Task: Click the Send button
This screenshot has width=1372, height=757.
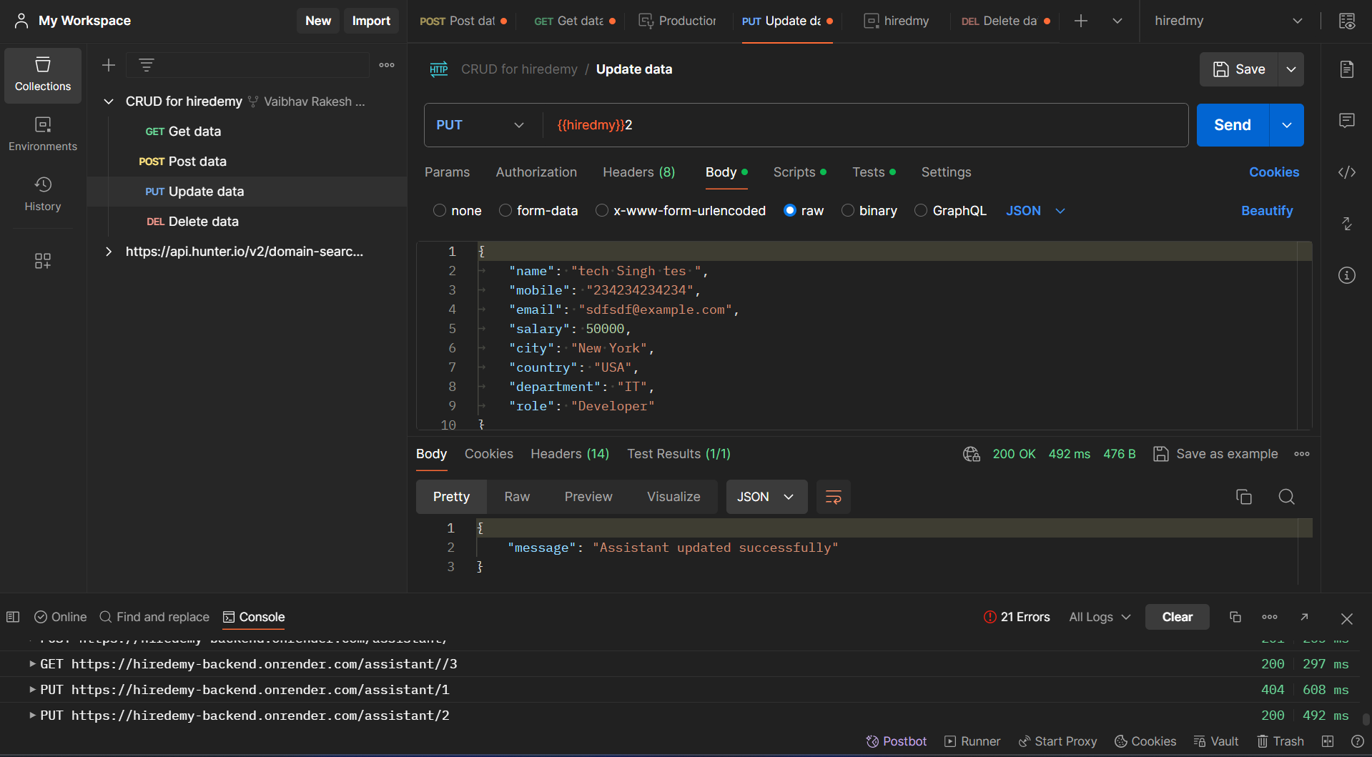Action: pos(1233,125)
